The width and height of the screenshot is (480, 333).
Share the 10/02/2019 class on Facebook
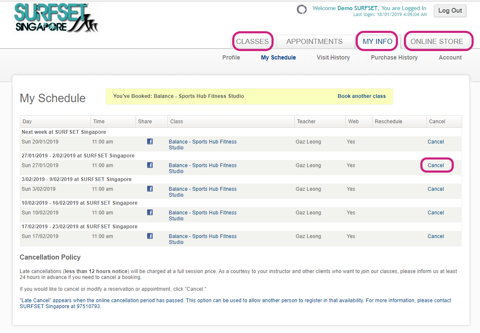tap(150, 212)
